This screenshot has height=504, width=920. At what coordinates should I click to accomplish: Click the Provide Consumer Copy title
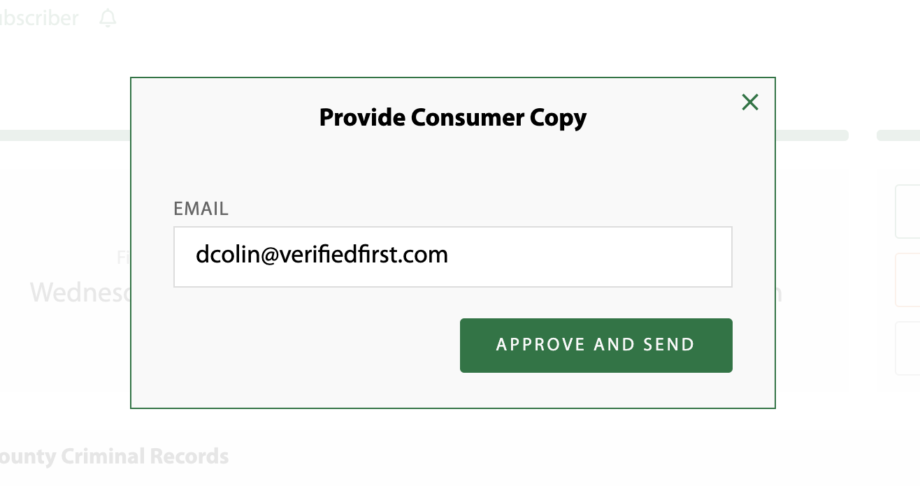[x=452, y=117]
